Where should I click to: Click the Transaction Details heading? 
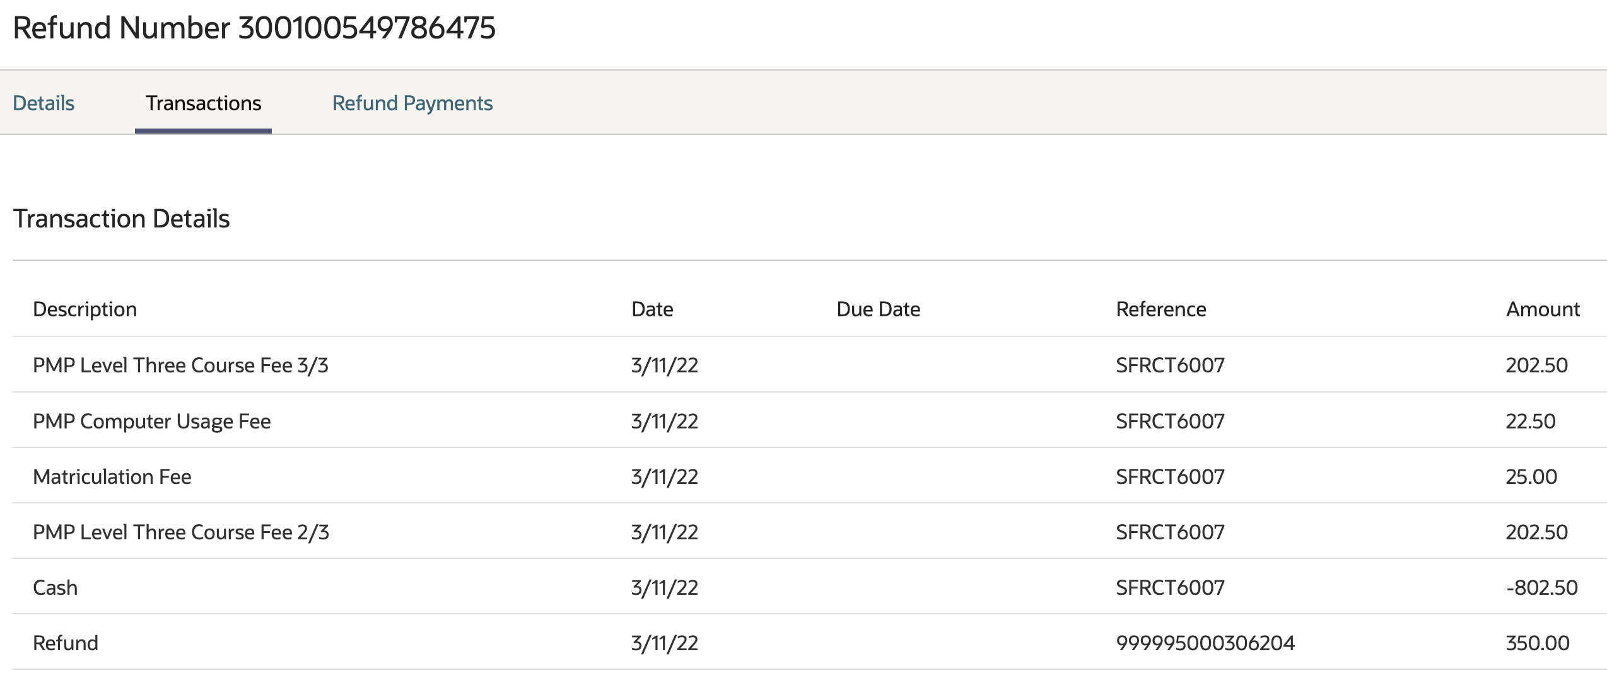121,219
